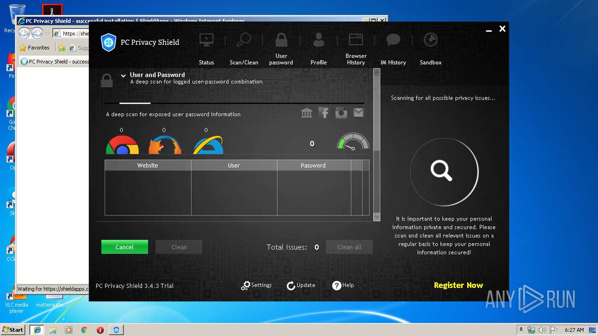
Task: Select the Facebook category icon
Action: tap(324, 112)
